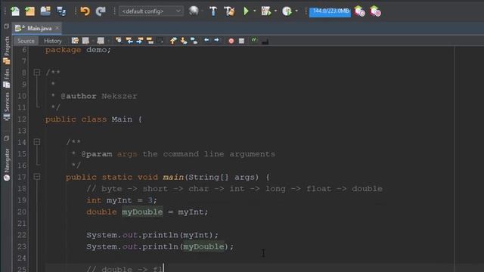Open the default config dropdown

click(151, 11)
